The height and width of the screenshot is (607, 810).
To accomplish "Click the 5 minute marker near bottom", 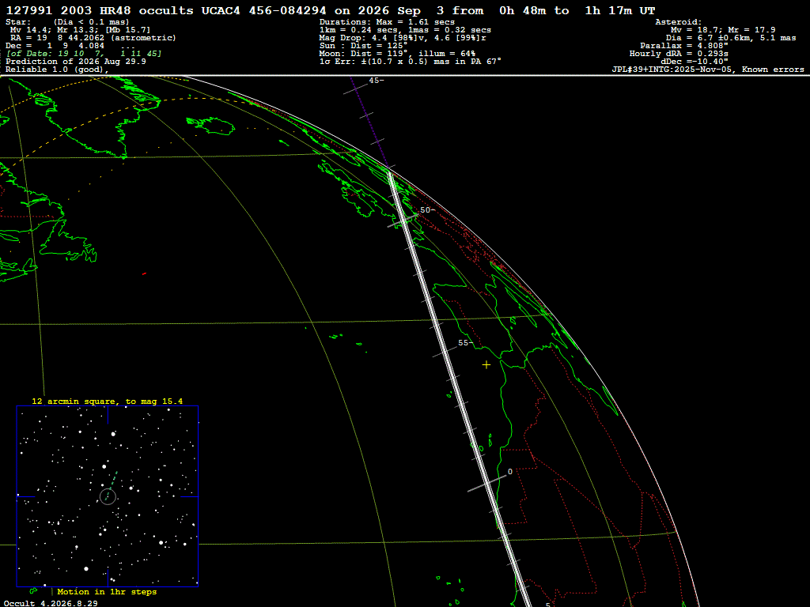I will (548, 605).
